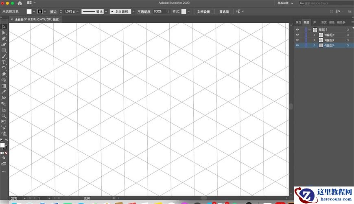Open the artboard number dropdown
354x204 pixels.
[49, 198]
